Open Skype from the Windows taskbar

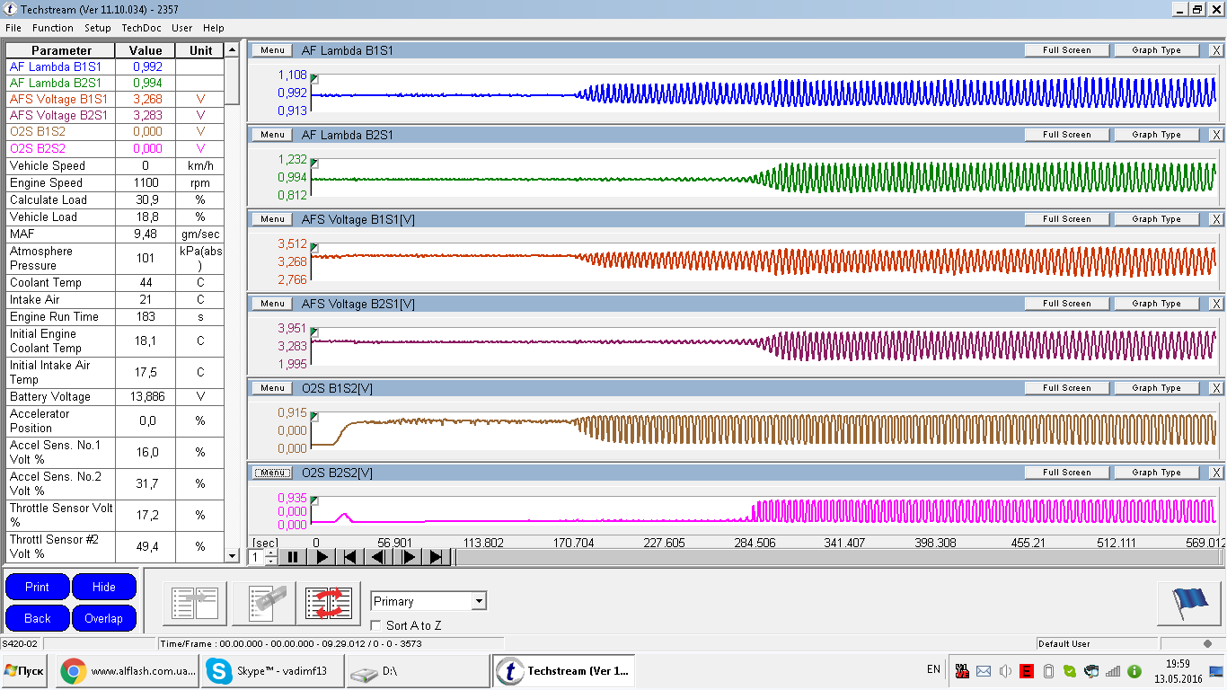pos(271,671)
